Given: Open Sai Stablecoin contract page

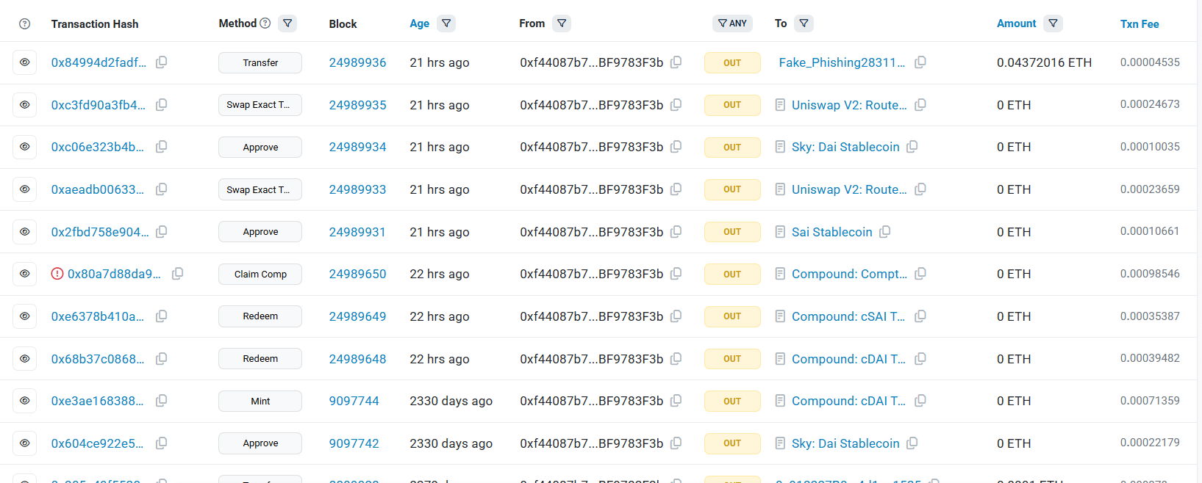Looking at the screenshot, I should tap(832, 232).
